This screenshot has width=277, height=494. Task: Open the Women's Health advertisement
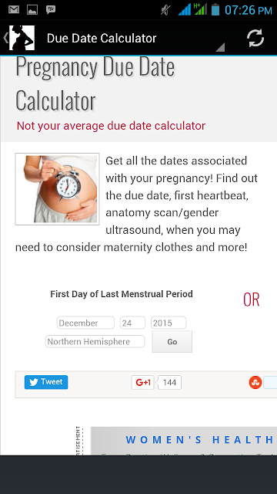(x=184, y=441)
